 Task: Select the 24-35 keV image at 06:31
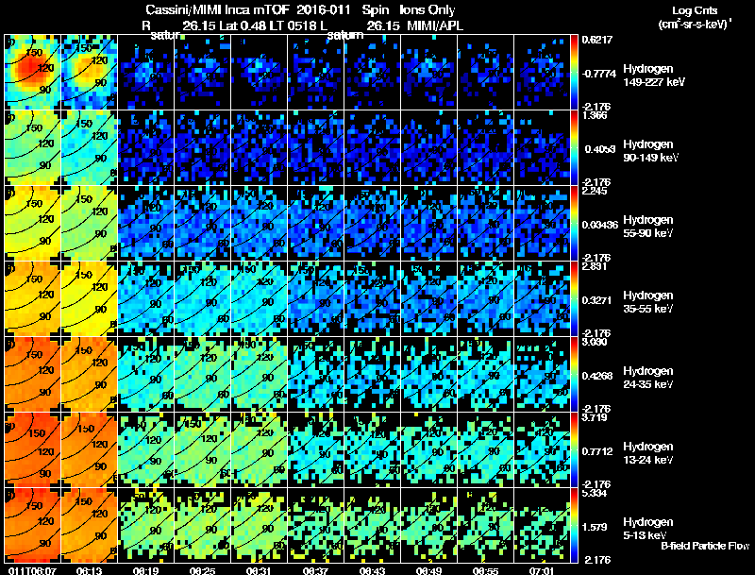tap(259, 374)
